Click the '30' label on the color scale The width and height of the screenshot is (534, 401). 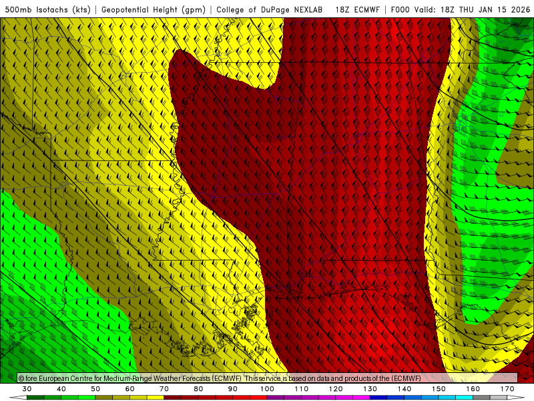click(x=27, y=389)
